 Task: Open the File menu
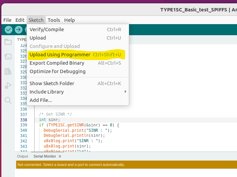(x=7, y=20)
